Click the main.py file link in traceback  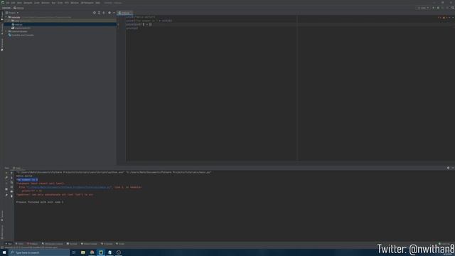(x=68, y=187)
